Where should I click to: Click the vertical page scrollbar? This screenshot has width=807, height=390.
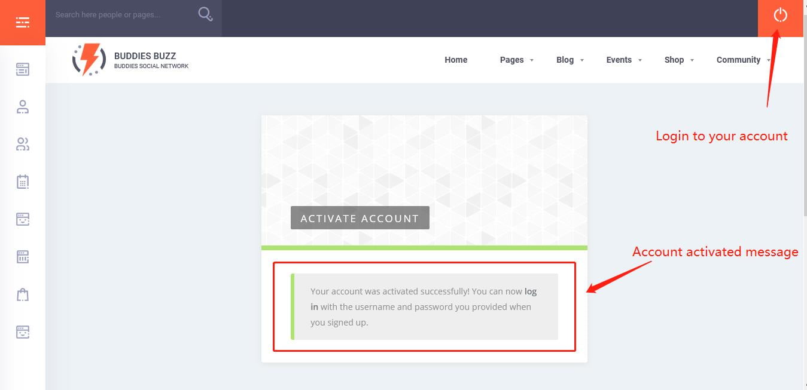[x=805, y=179]
